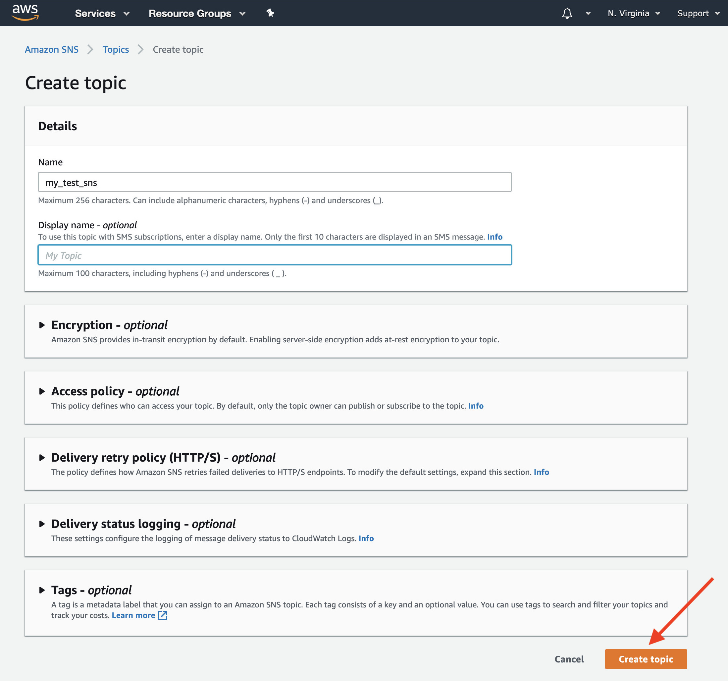The image size is (728, 681).
Task: Focus the Display name My Topic field
Action: point(275,255)
